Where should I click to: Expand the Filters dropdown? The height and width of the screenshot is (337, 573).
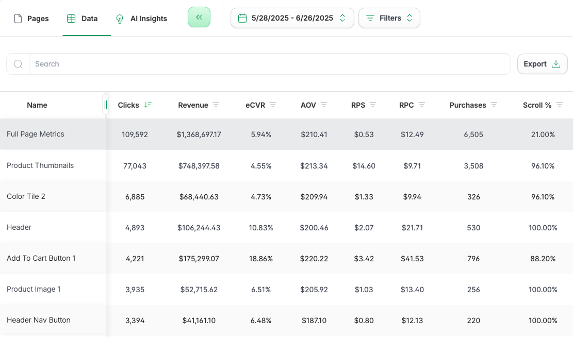pos(389,18)
